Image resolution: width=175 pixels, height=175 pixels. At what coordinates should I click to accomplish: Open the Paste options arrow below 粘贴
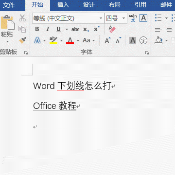(7, 42)
